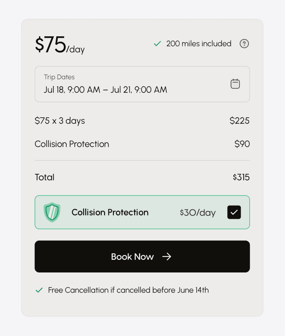The image size is (285, 336).
Task: Click the green checkmark beside 200 miles included
Action: pos(157,44)
